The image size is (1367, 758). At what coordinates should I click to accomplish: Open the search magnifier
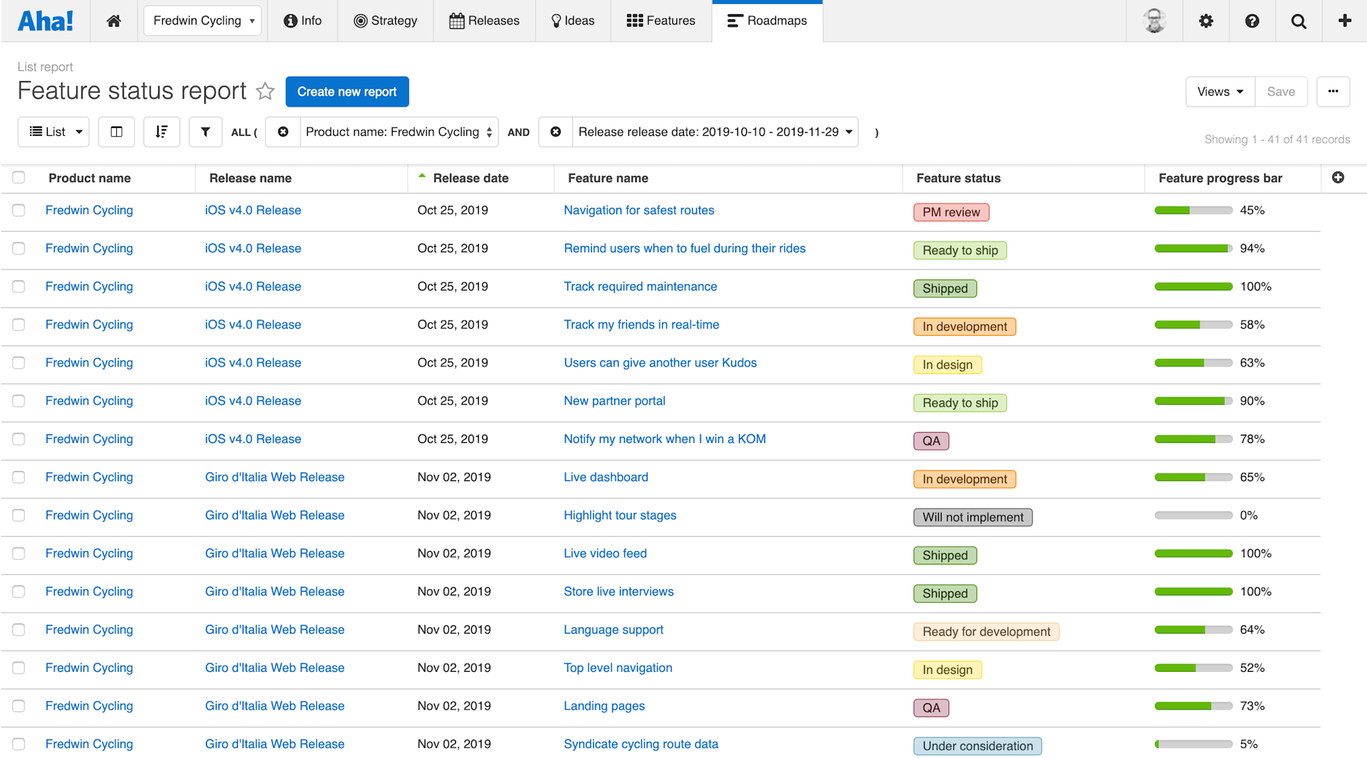[1298, 21]
